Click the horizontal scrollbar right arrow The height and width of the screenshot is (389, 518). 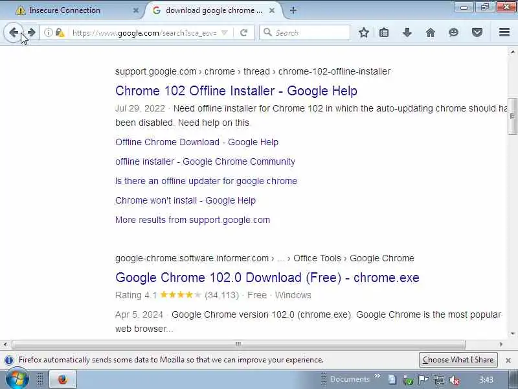point(501,344)
